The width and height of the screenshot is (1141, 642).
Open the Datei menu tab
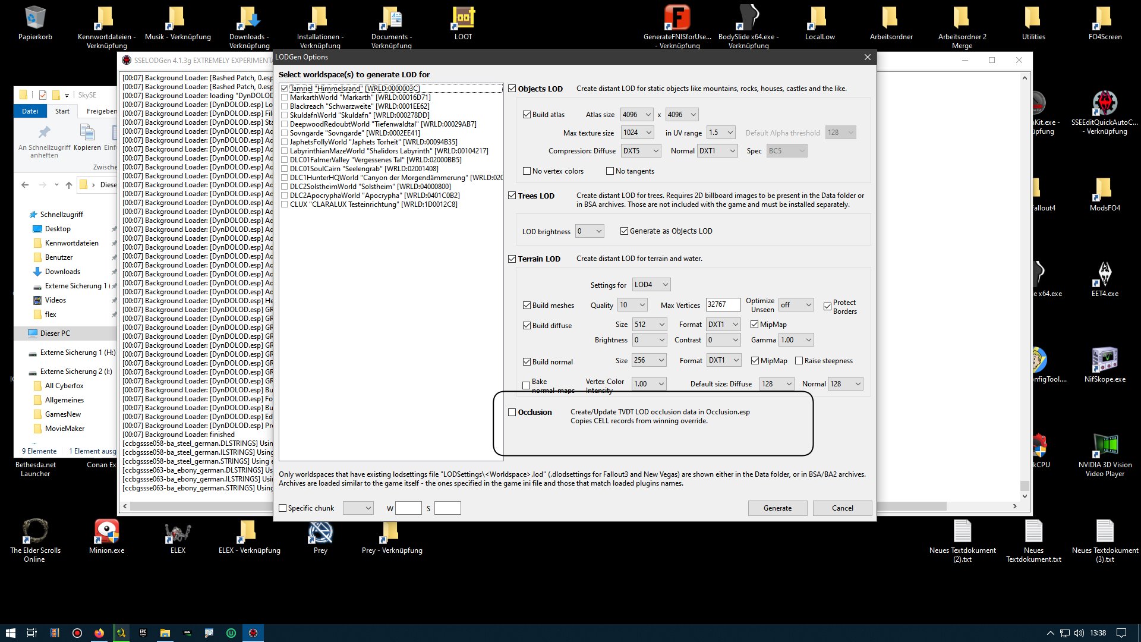pos(30,111)
